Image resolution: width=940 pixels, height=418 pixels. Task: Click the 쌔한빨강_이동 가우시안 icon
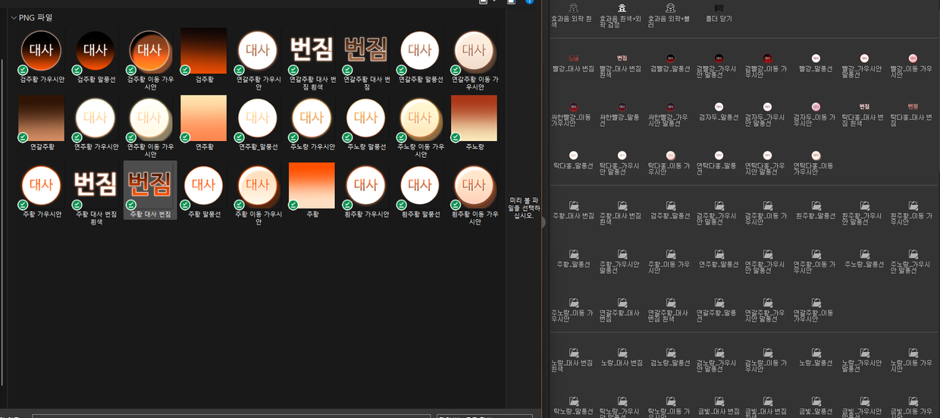(x=573, y=107)
